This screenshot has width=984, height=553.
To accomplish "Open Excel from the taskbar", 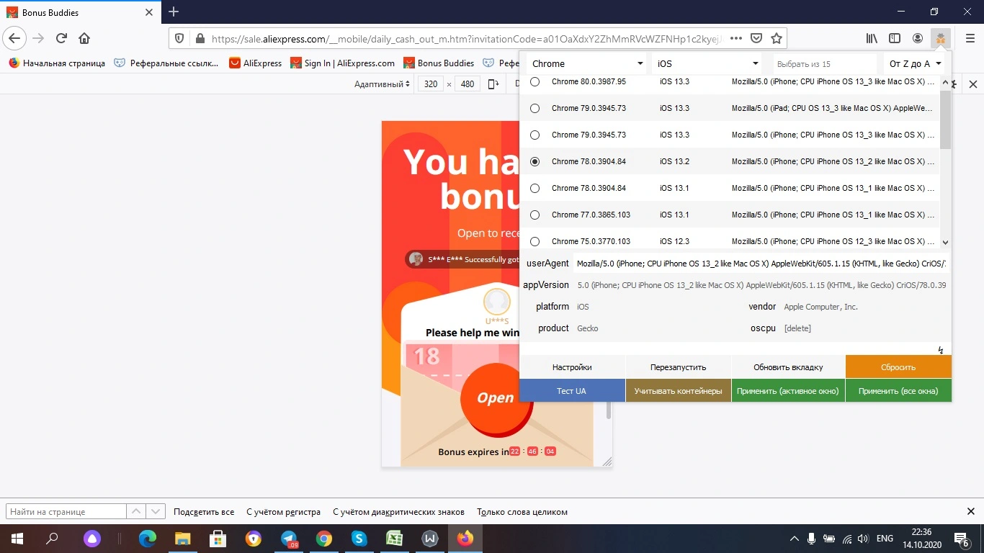I will [395, 539].
